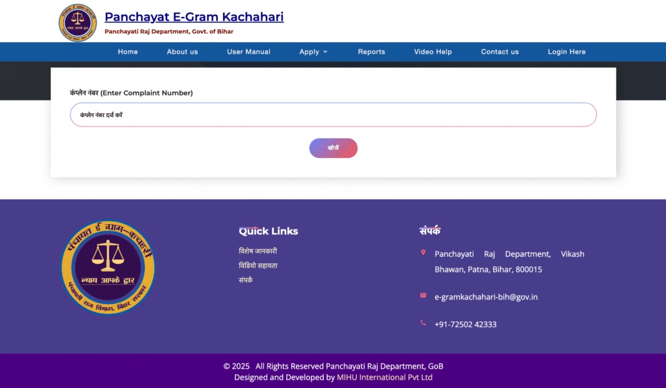Click the e-gramkachahari-bih@gov.in email address
666x388 pixels.
[486, 297]
